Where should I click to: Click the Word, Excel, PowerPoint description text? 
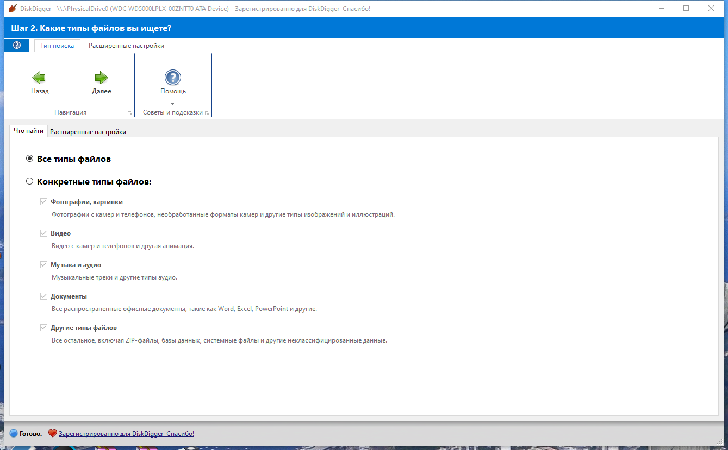(x=184, y=309)
